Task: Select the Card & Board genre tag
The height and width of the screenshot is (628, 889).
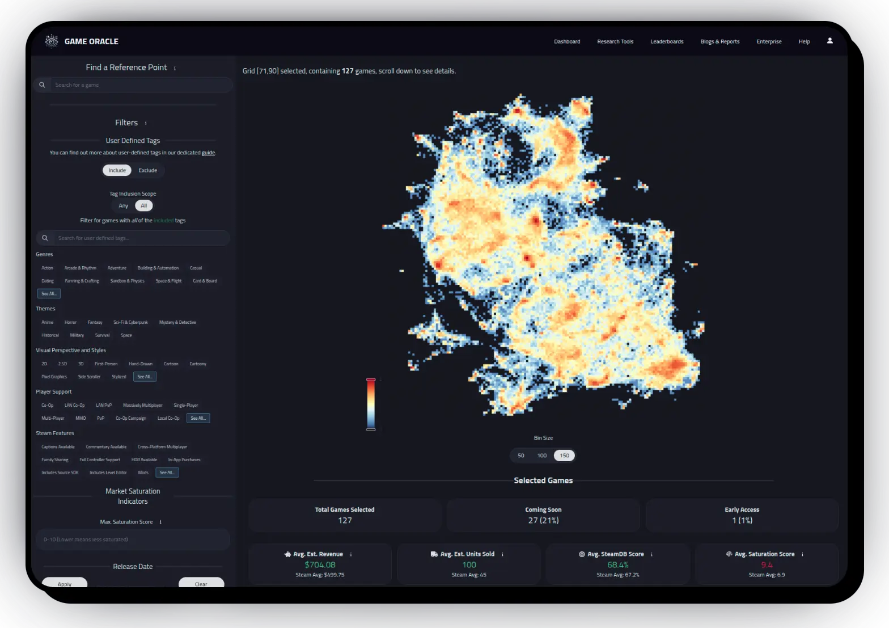Action: point(205,281)
